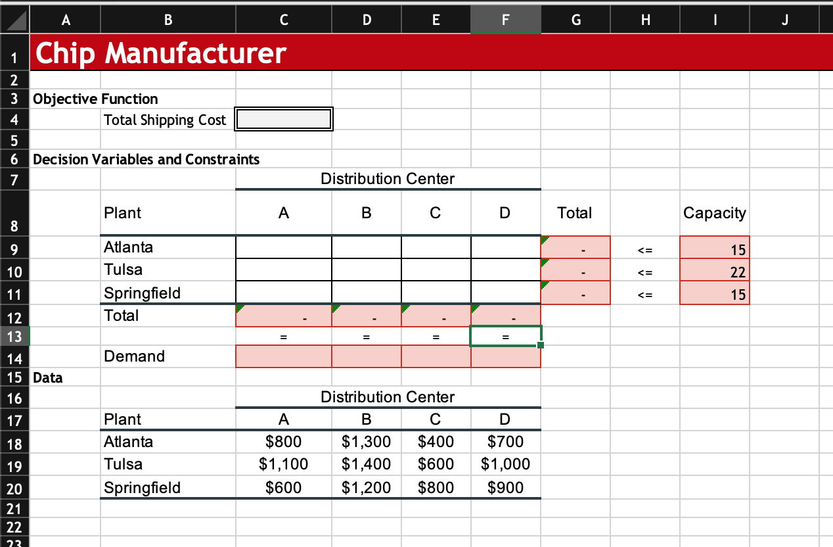Image resolution: width=833 pixels, height=547 pixels.
Task: Click Atlanta to A cost $800
Action: (x=284, y=442)
